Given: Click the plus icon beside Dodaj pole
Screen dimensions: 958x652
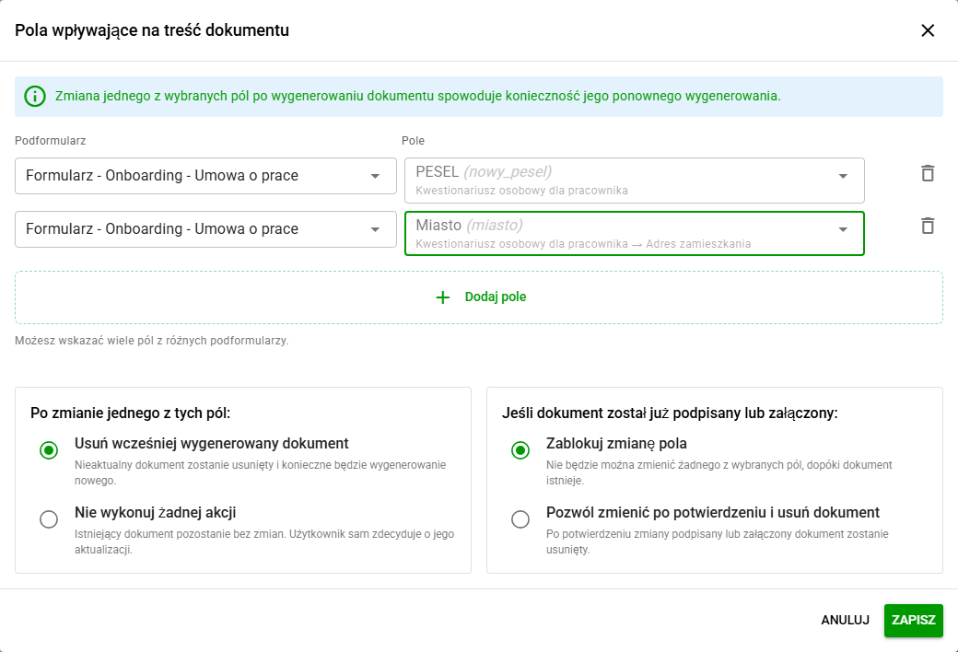Looking at the screenshot, I should [x=443, y=297].
